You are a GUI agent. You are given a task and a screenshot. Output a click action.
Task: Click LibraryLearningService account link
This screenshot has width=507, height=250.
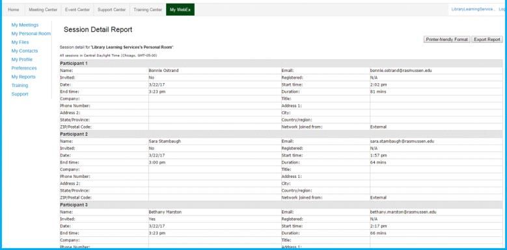(473, 9)
